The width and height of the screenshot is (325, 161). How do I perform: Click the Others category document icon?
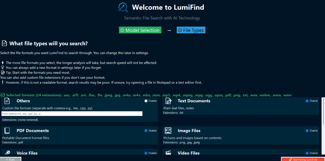pyautogui.click(x=7, y=101)
